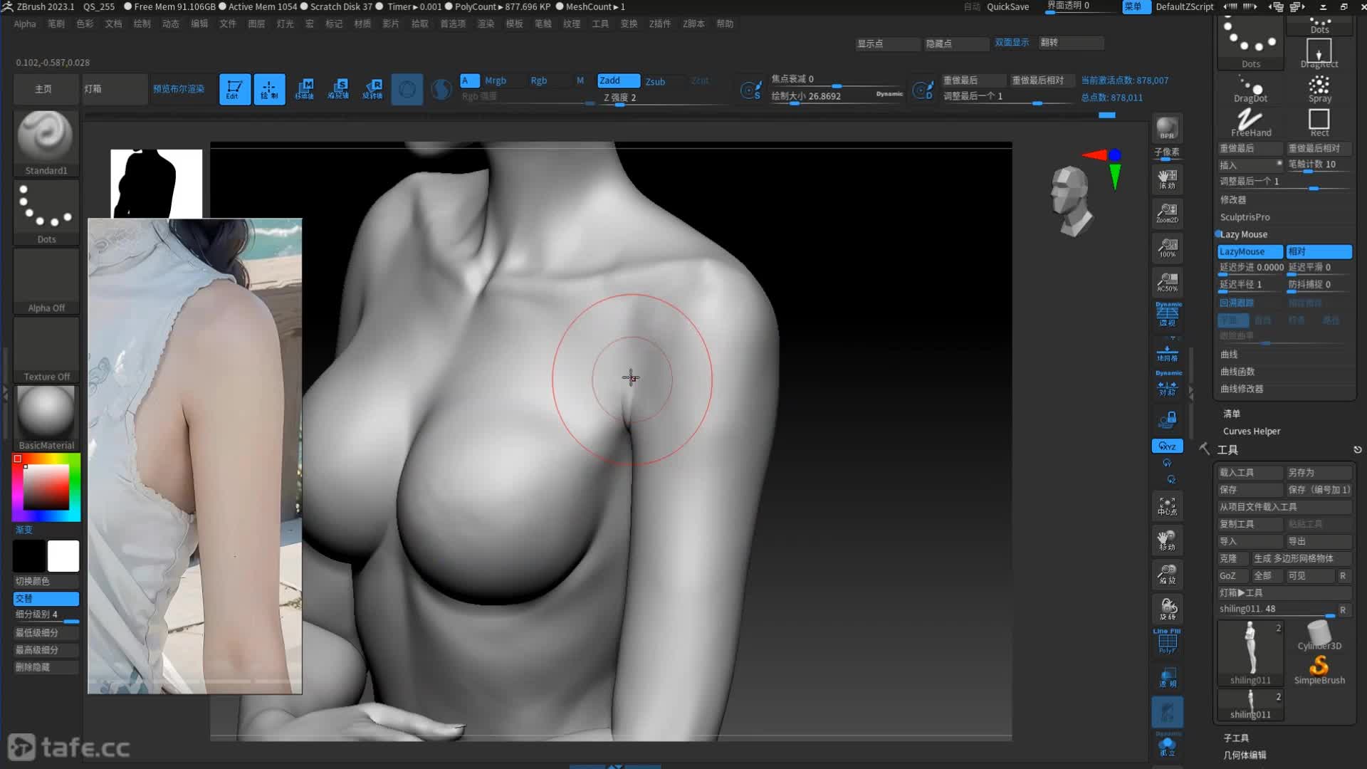Toggle the Transparency (透明) icon

coord(1167,677)
